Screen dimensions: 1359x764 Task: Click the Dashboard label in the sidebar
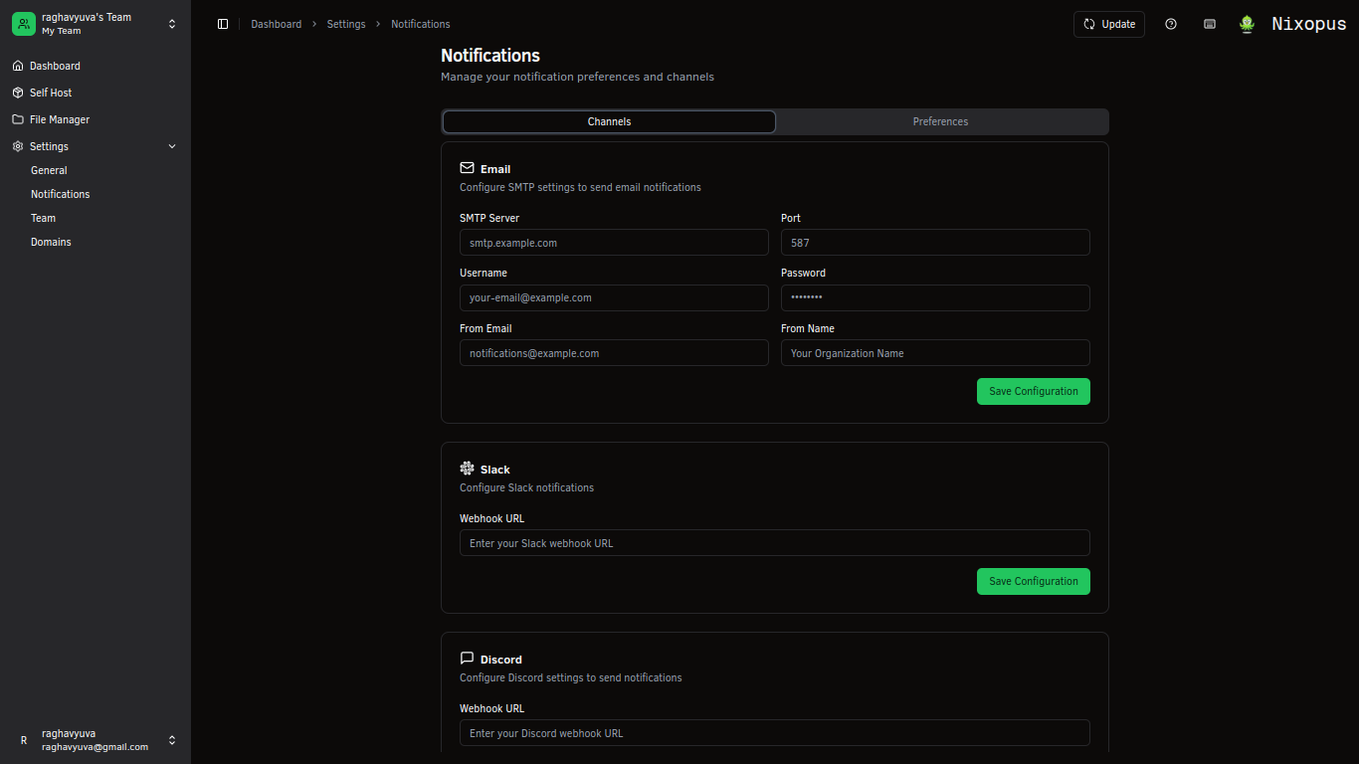click(55, 66)
